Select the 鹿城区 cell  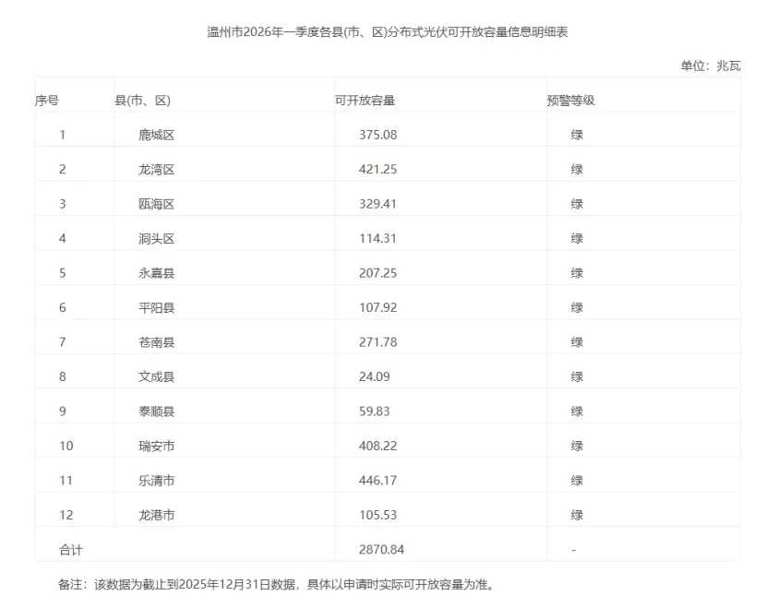click(x=156, y=135)
